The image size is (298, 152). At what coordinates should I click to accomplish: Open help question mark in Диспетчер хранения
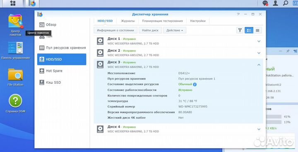tap(238, 14)
